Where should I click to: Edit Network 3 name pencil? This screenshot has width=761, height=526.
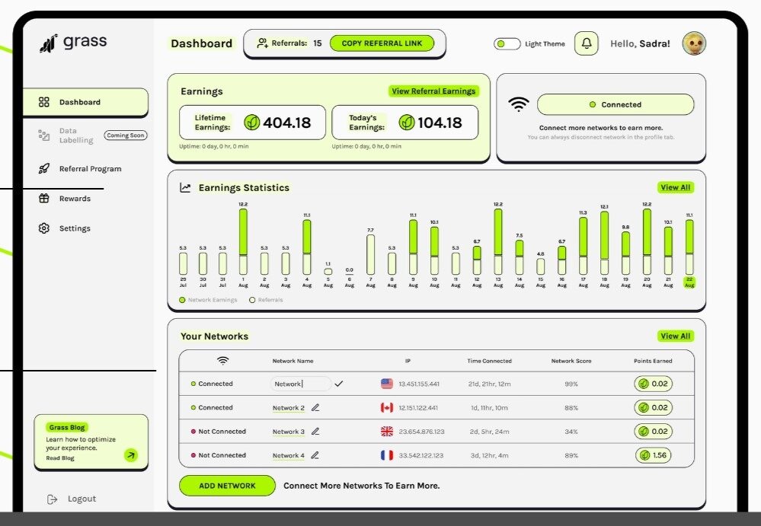point(315,432)
